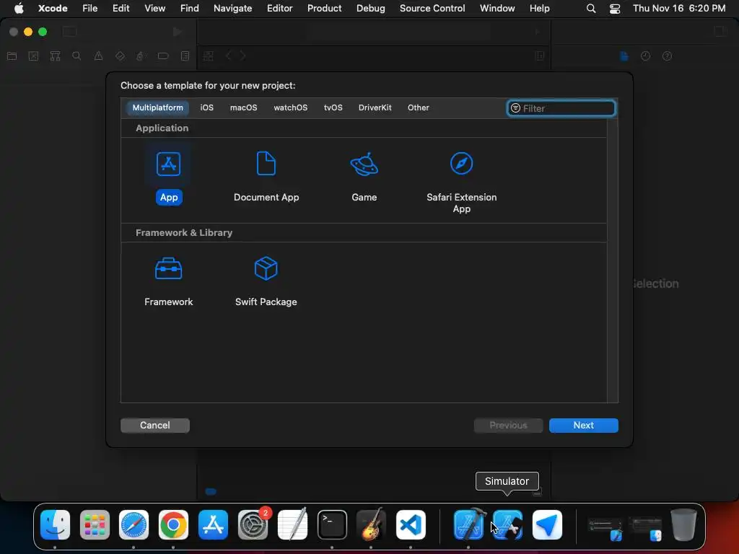Open Spotlight search in menu bar
The image size is (739, 554).
590,9
